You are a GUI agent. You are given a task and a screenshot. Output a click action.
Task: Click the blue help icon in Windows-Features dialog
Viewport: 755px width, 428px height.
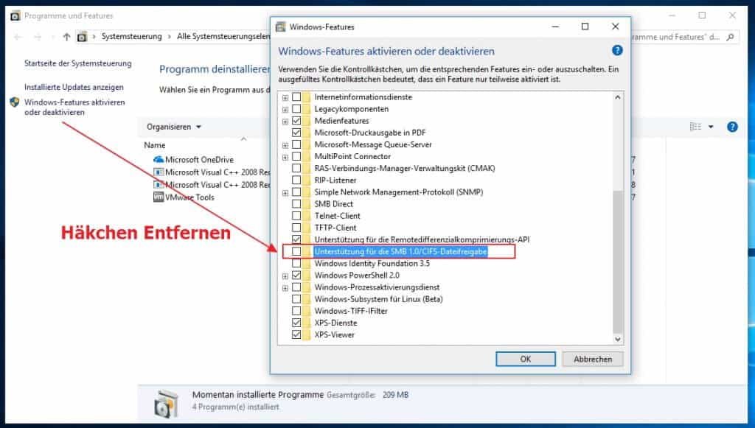tap(617, 51)
